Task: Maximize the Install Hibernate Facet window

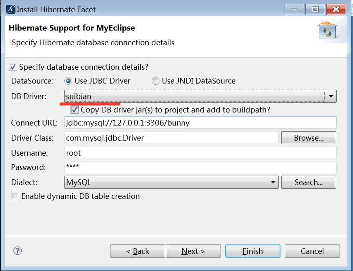Action: (x=315, y=9)
